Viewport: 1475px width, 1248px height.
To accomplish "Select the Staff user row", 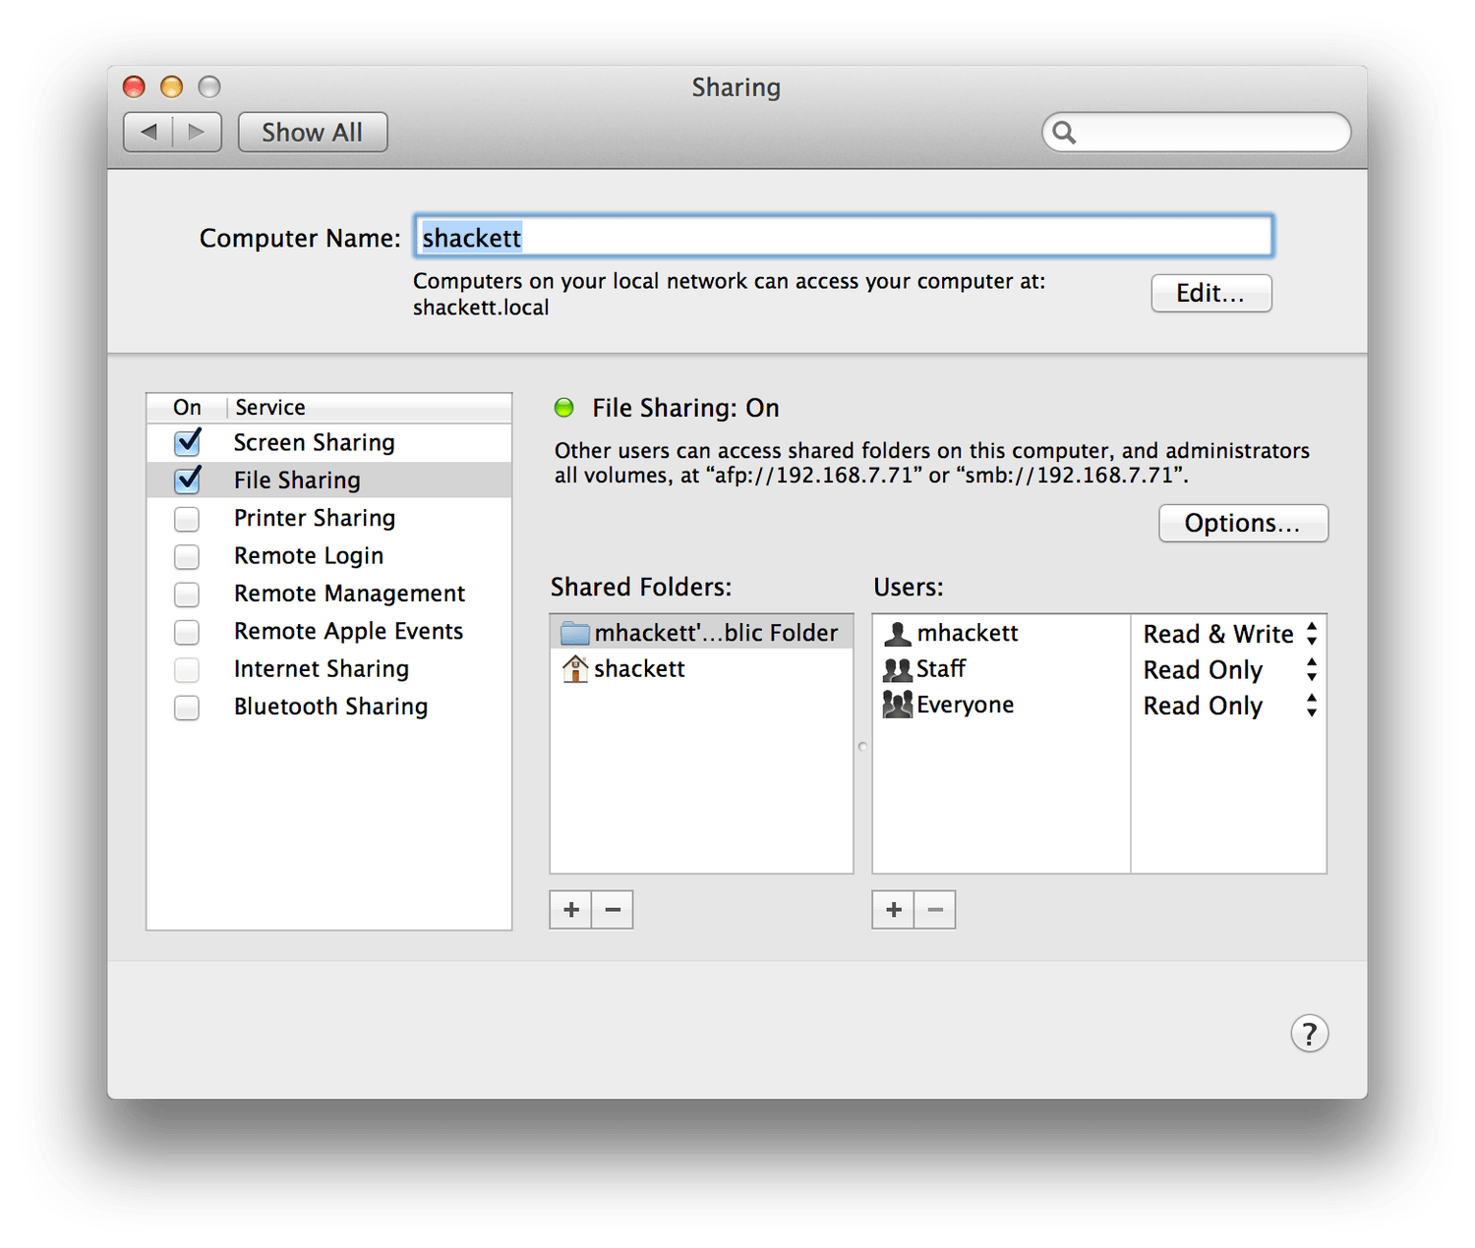I will coord(1001,669).
